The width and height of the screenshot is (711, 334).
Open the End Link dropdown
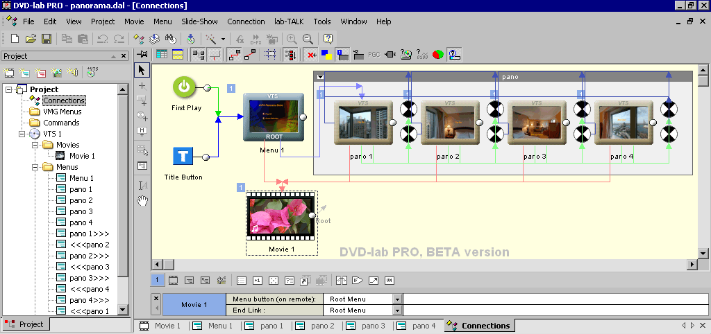398,310
